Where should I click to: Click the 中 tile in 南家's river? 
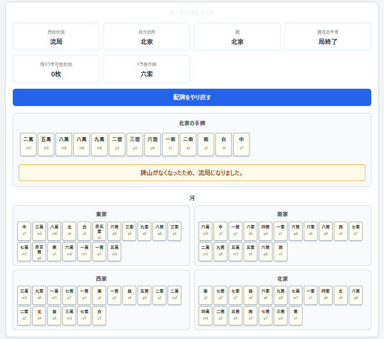(220, 231)
